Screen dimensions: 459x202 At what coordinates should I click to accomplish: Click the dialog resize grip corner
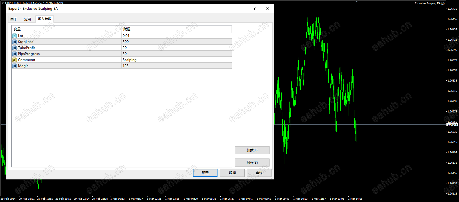click(272, 178)
